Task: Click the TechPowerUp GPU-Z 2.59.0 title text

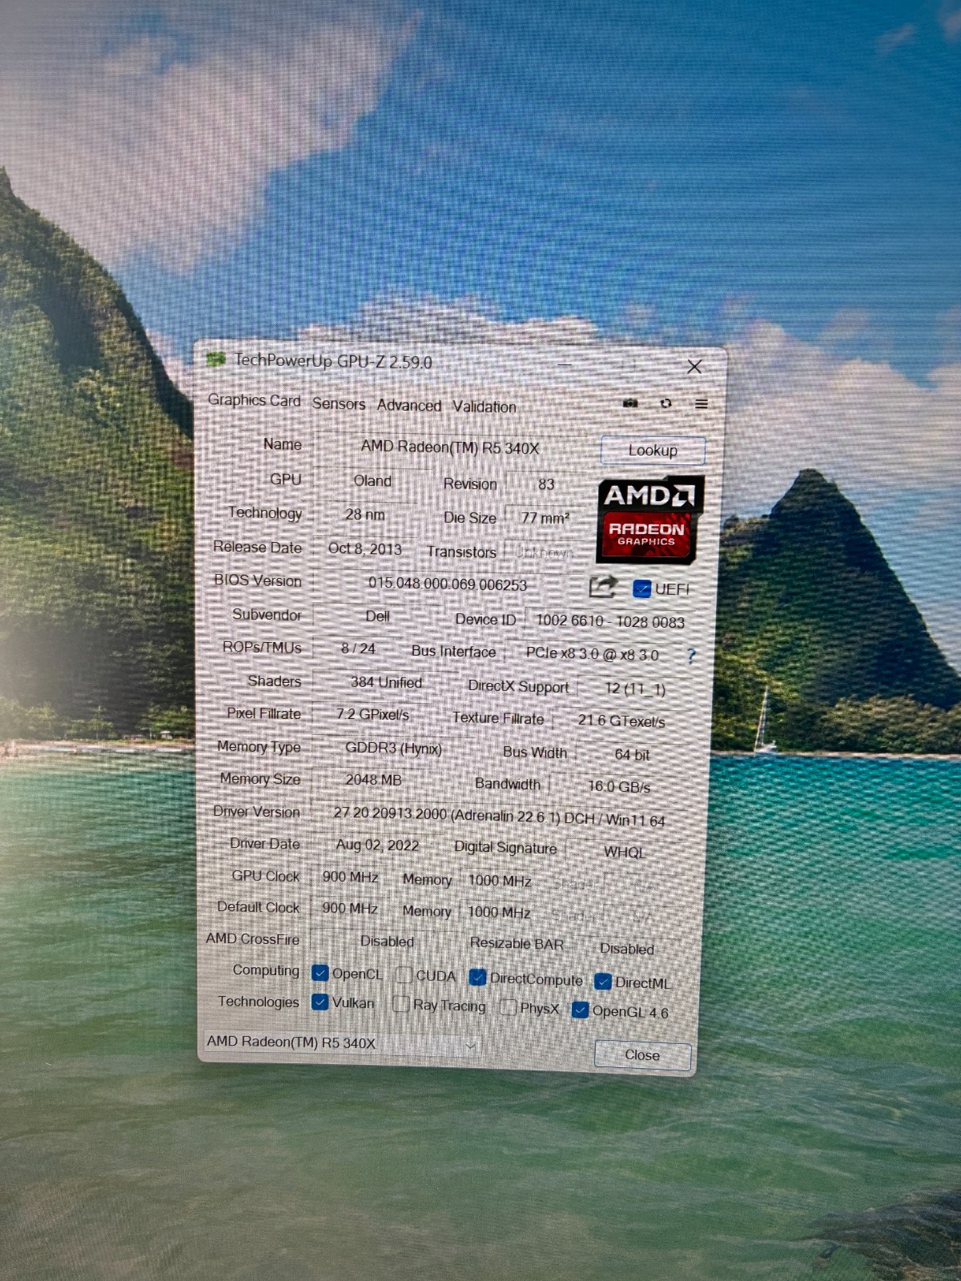Action: click(333, 361)
